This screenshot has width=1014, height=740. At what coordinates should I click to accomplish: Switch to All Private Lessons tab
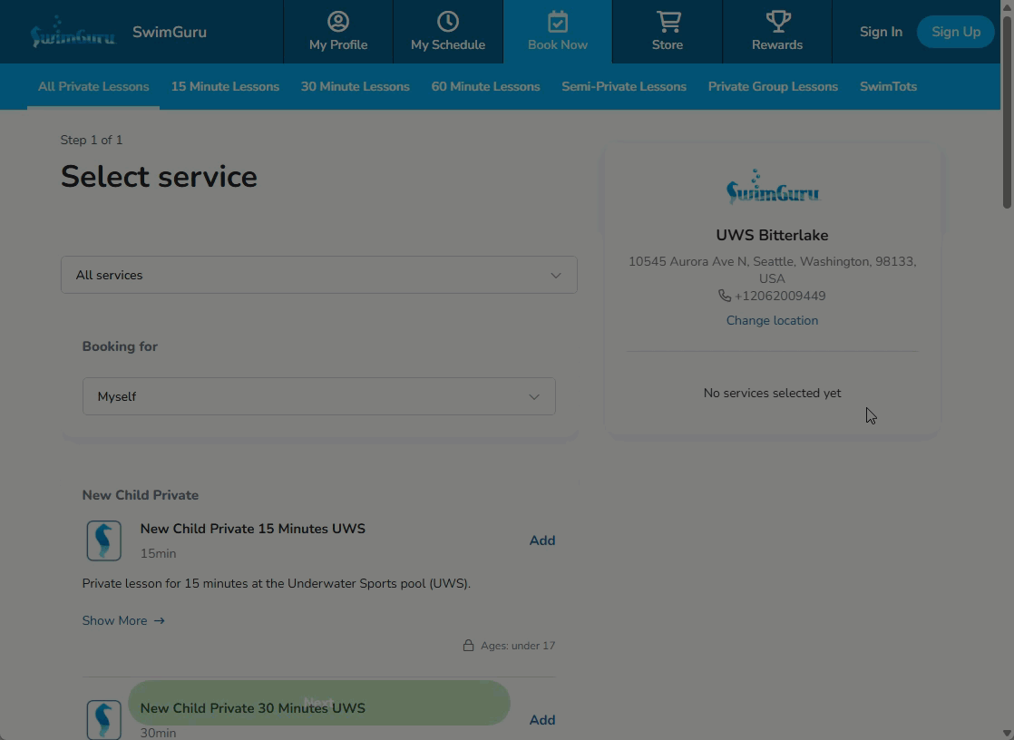[93, 87]
